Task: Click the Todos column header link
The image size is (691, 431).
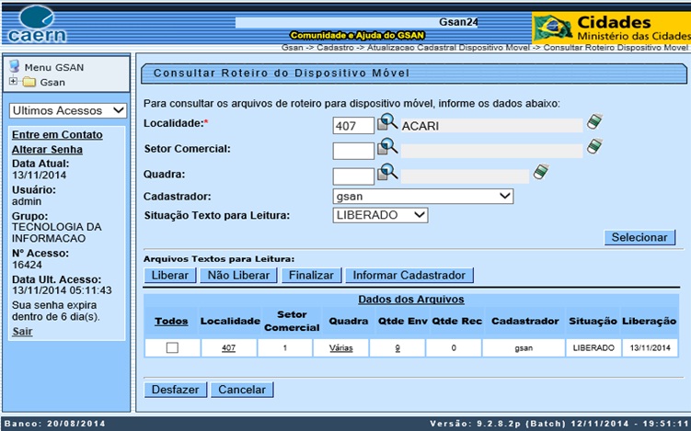Action: 171,321
